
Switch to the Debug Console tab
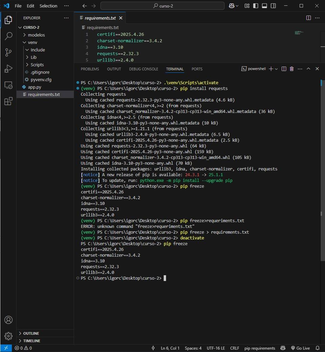[x=144, y=69]
